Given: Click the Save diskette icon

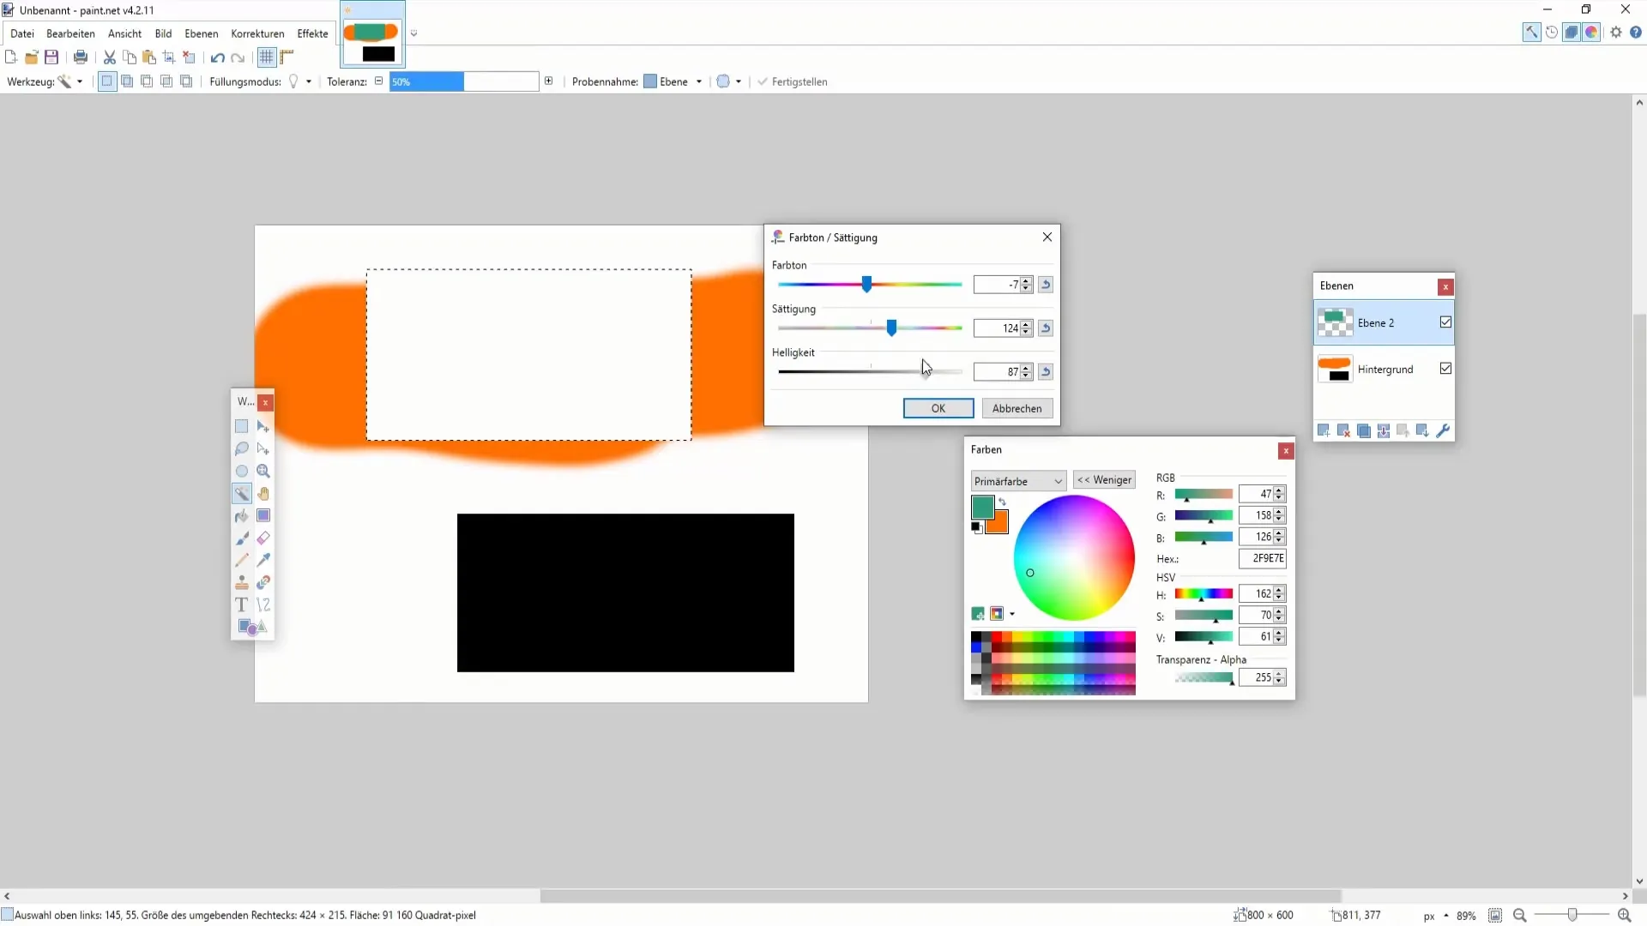Looking at the screenshot, I should pyautogui.click(x=51, y=57).
